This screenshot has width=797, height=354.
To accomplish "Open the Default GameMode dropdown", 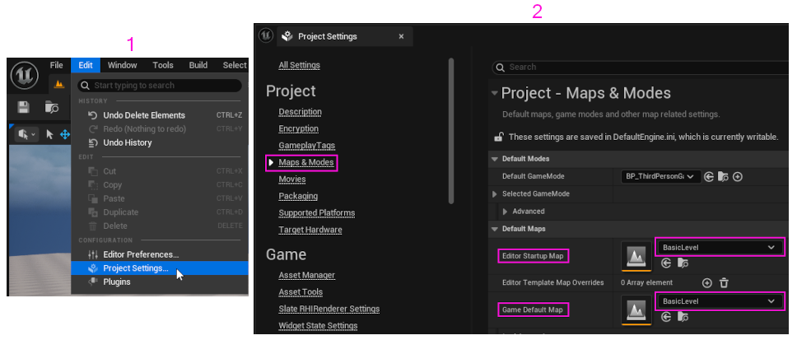I will [x=660, y=176].
